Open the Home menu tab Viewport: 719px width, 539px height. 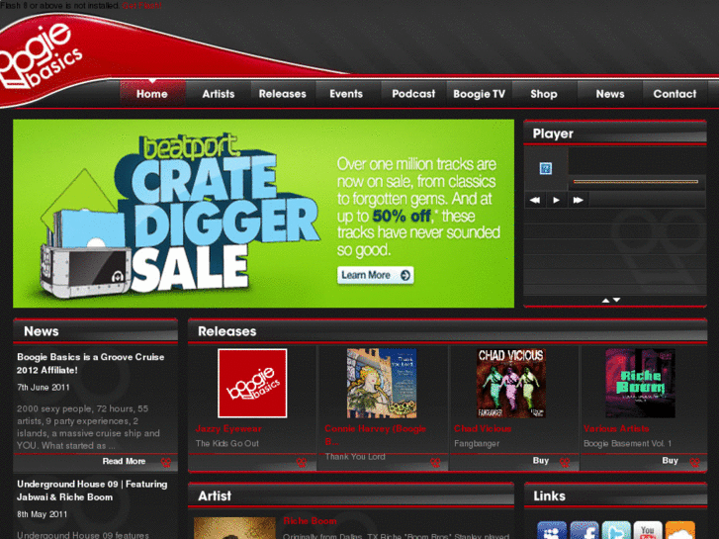[x=152, y=94]
